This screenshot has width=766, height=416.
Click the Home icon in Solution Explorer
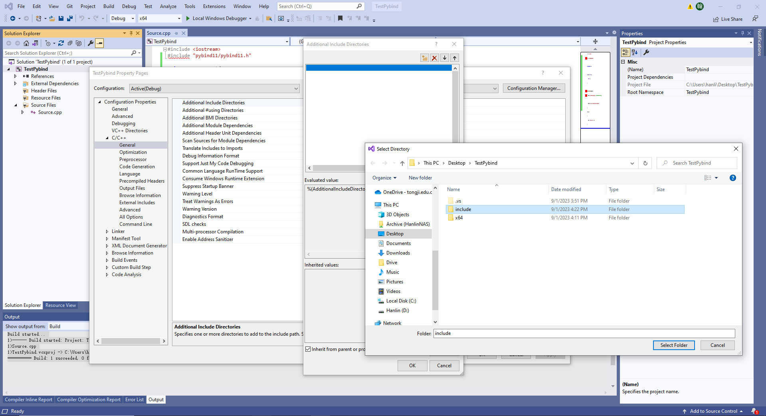pyautogui.click(x=26, y=43)
